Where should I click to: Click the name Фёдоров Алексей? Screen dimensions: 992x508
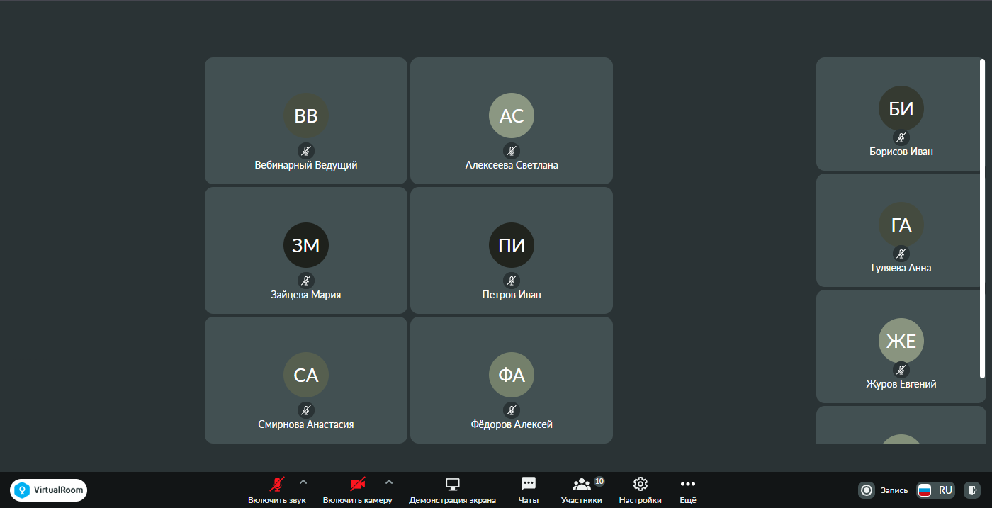tap(512, 424)
